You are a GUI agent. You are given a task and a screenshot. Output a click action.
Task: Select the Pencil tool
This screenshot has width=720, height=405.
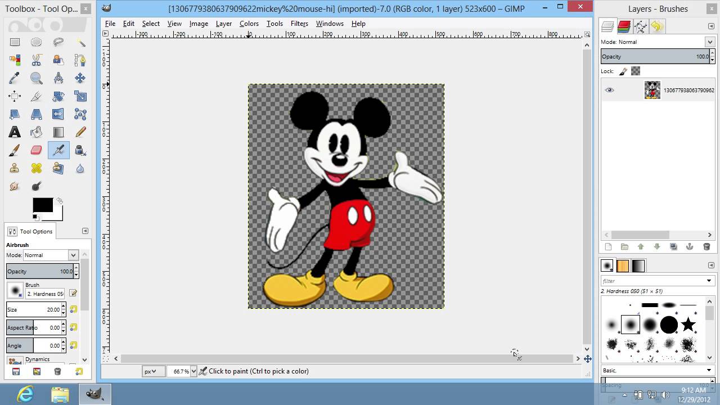click(80, 132)
